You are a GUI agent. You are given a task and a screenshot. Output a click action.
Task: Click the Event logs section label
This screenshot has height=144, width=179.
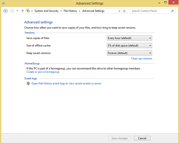coord(31,78)
